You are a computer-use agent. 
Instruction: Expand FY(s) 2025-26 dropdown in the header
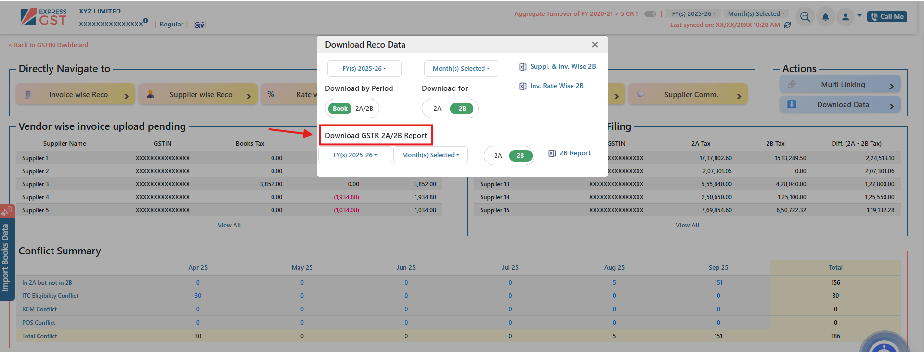pyautogui.click(x=693, y=14)
